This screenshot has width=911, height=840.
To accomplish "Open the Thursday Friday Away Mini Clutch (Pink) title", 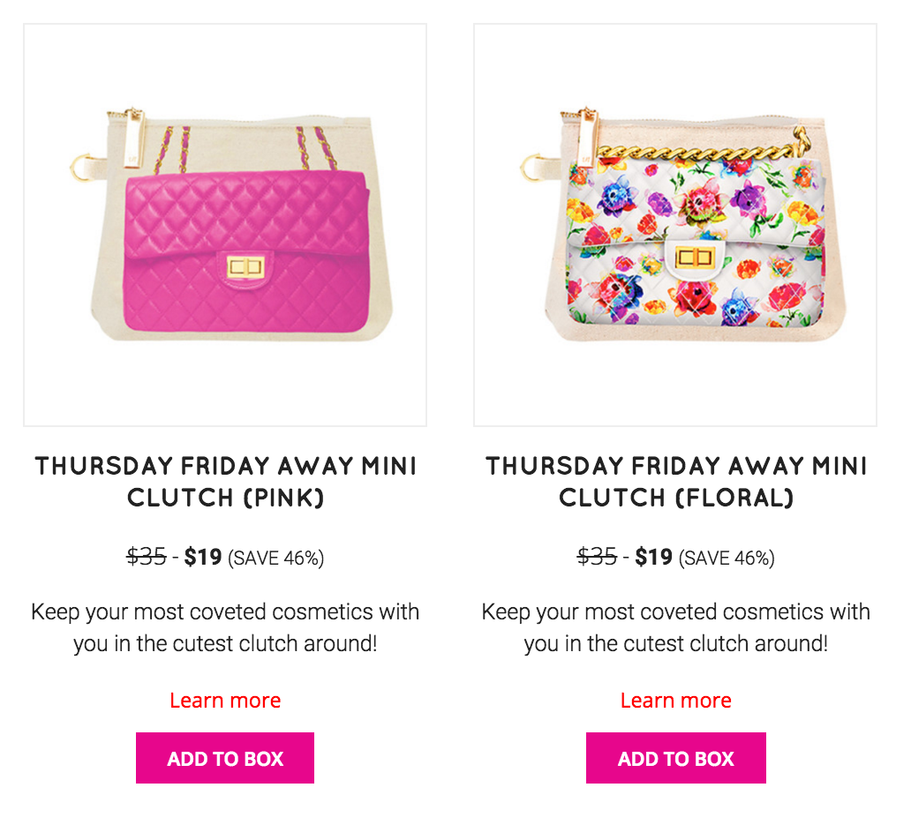I will tap(225, 482).
